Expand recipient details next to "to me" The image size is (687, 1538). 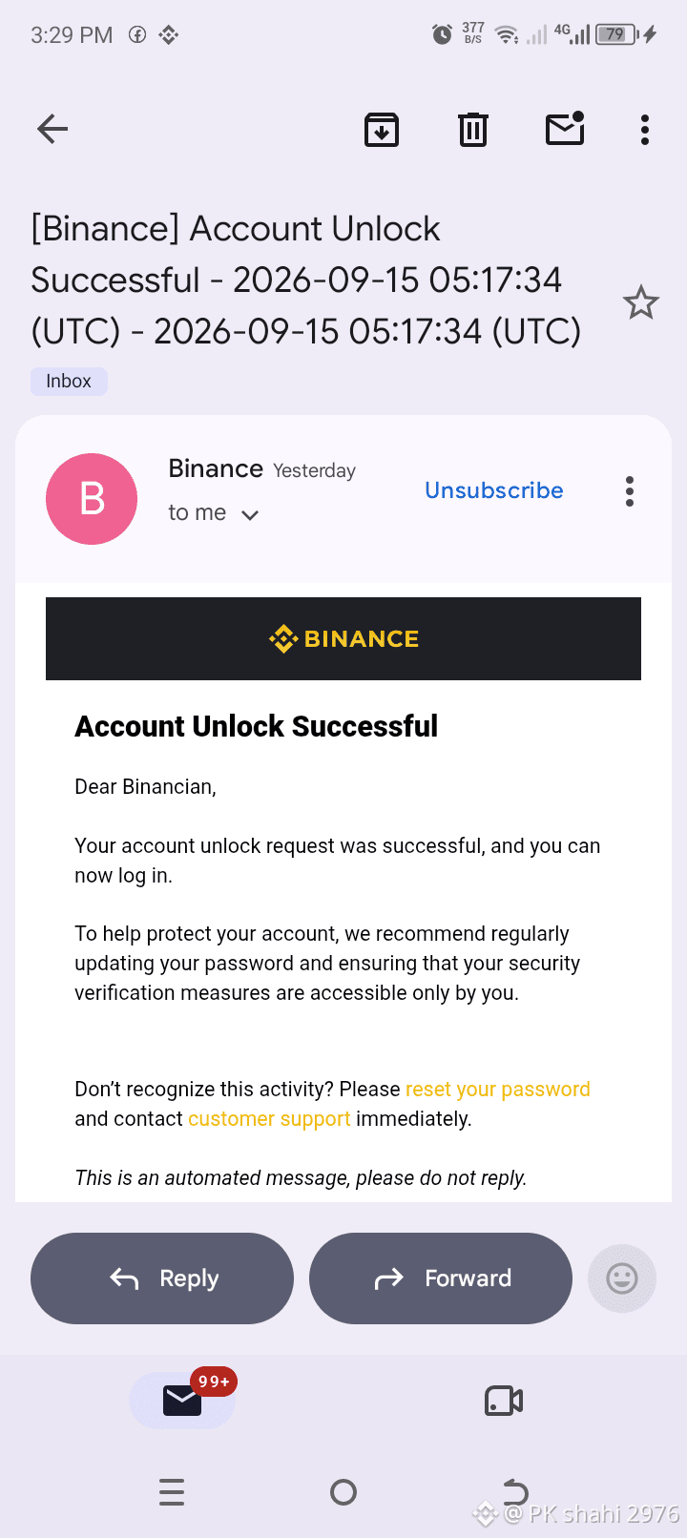tap(250, 514)
